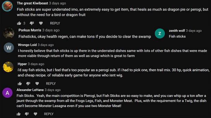Viewport: 211px width, 118px height.
Task: Heart Hyper's trail mix comment
Action: (x=37, y=84)
